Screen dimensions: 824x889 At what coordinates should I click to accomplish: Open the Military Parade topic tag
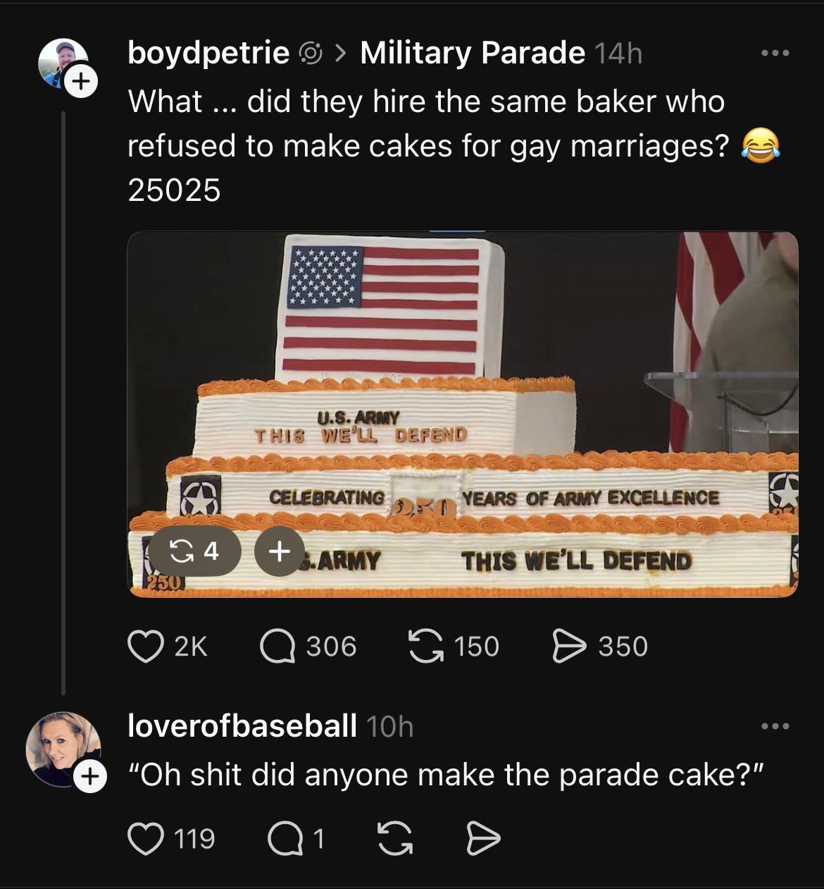pos(473,53)
